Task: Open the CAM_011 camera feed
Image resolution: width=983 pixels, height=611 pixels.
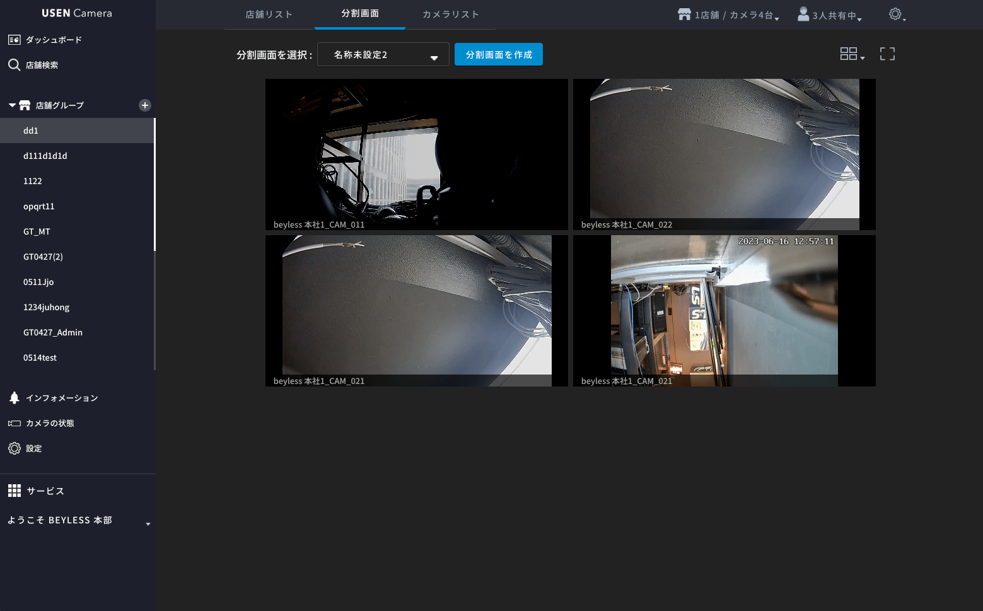Action: click(416, 154)
